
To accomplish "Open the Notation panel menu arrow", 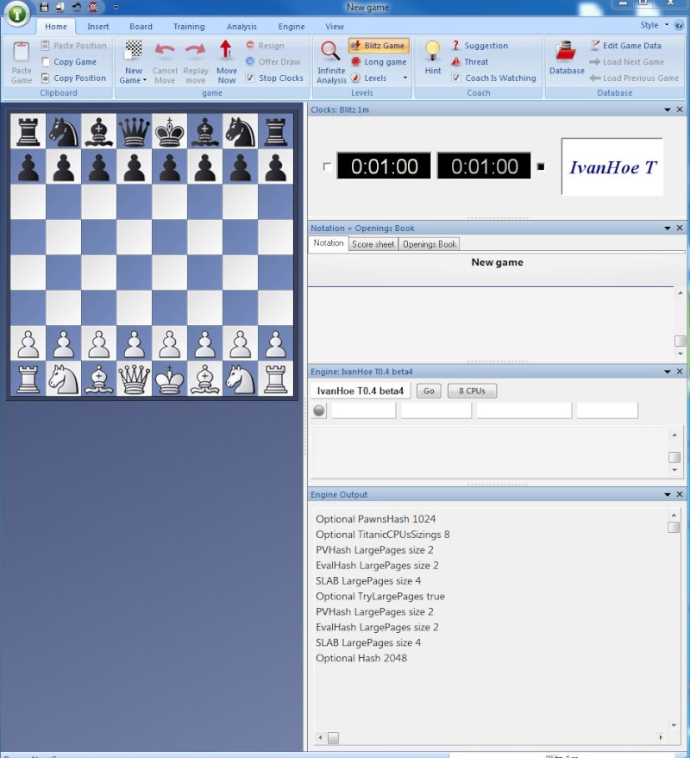I will 668,228.
